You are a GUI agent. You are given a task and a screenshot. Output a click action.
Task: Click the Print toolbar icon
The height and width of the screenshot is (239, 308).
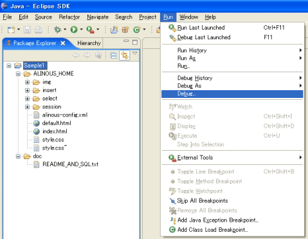[x=39, y=30]
